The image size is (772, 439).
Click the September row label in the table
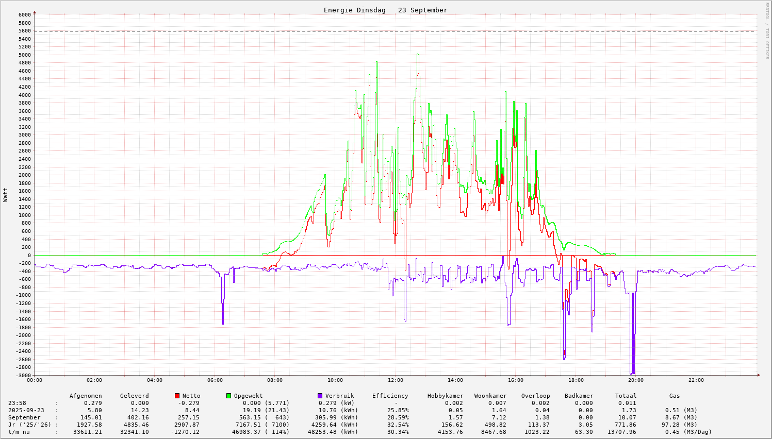(24, 417)
